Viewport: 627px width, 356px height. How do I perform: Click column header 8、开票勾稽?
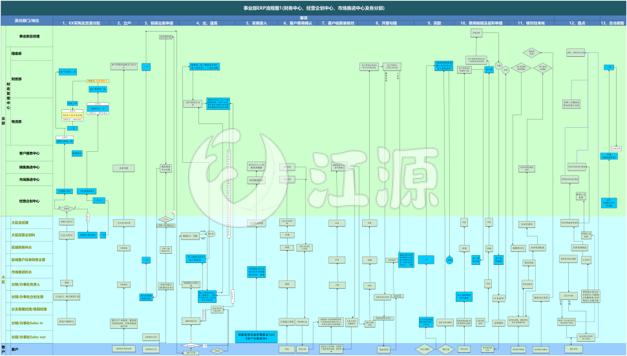pyautogui.click(x=386, y=23)
